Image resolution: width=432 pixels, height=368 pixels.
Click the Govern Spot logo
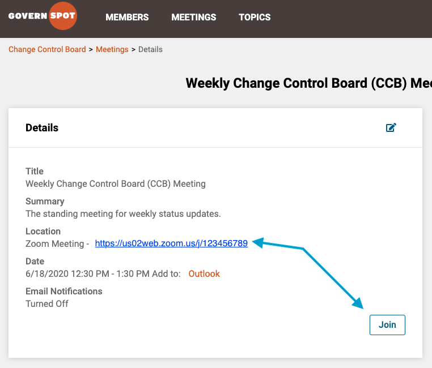pyautogui.click(x=43, y=16)
